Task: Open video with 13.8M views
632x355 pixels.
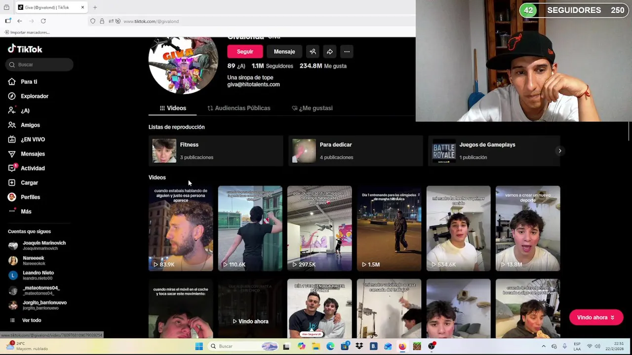Action: click(x=528, y=228)
